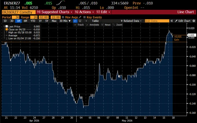Click the Zoom magnifier icon

114,25
